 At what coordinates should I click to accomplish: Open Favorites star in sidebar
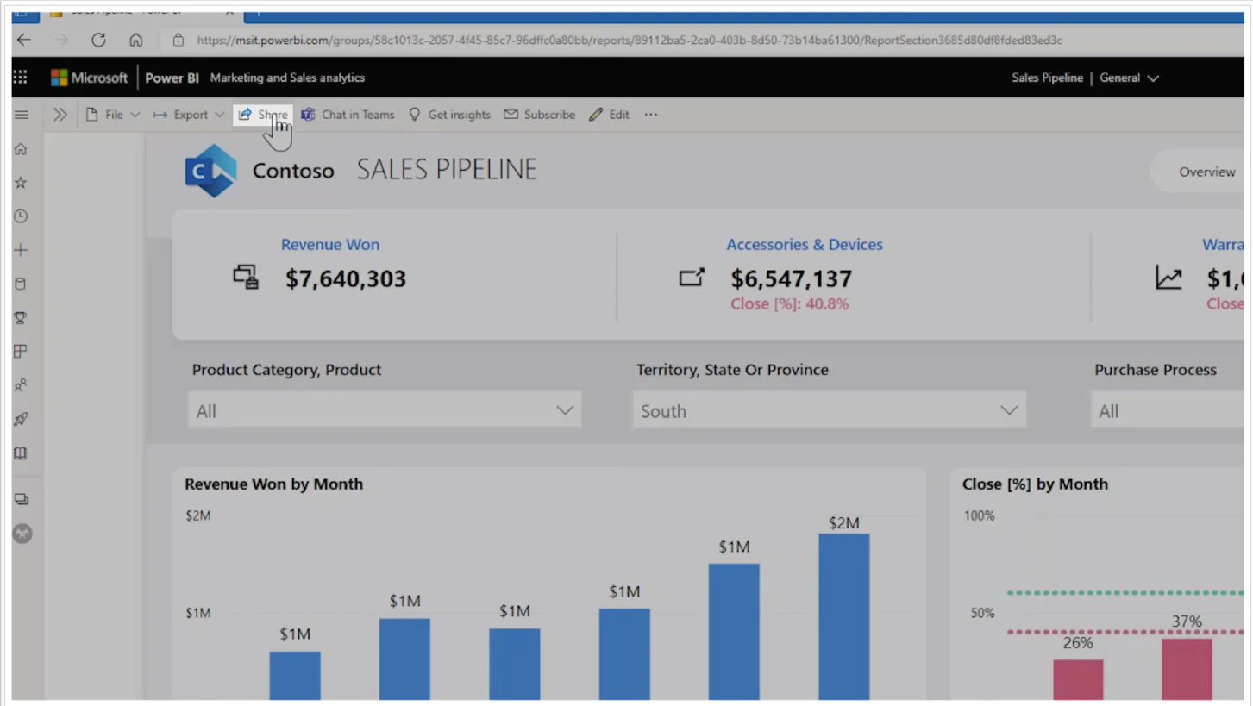[21, 183]
